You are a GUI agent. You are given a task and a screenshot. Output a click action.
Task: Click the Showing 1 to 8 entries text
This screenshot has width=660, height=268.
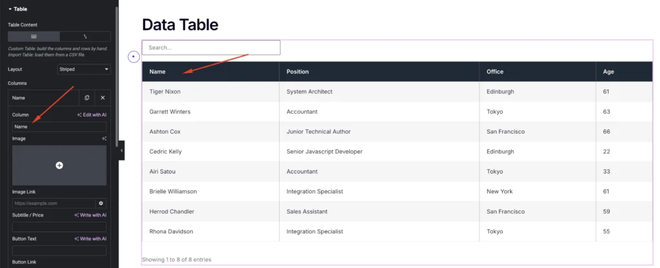177,260
